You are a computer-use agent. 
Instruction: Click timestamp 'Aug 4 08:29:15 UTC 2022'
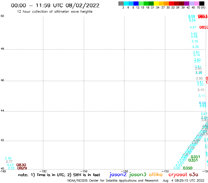[x=184, y=180]
